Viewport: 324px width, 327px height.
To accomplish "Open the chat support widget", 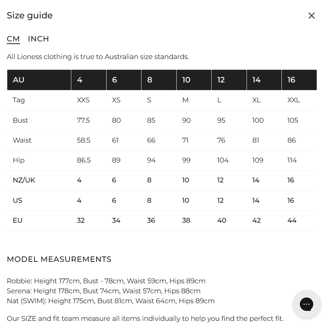I will coord(306,304).
